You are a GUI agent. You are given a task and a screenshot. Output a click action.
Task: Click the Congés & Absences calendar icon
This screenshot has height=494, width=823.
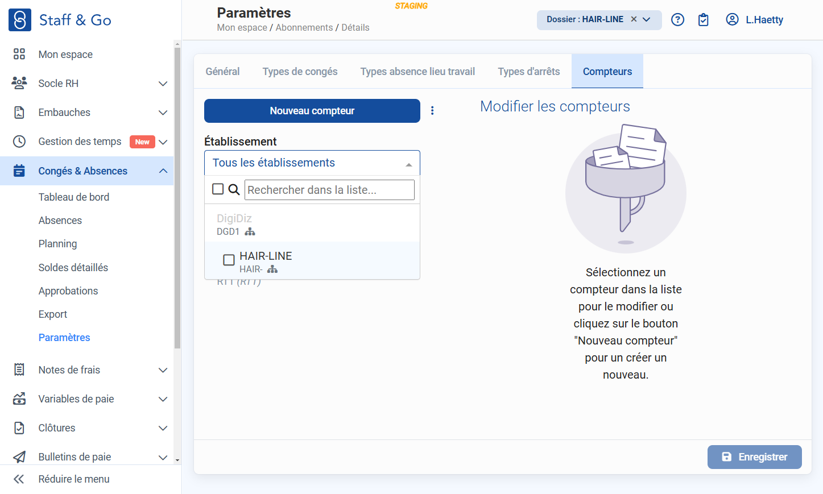click(19, 171)
